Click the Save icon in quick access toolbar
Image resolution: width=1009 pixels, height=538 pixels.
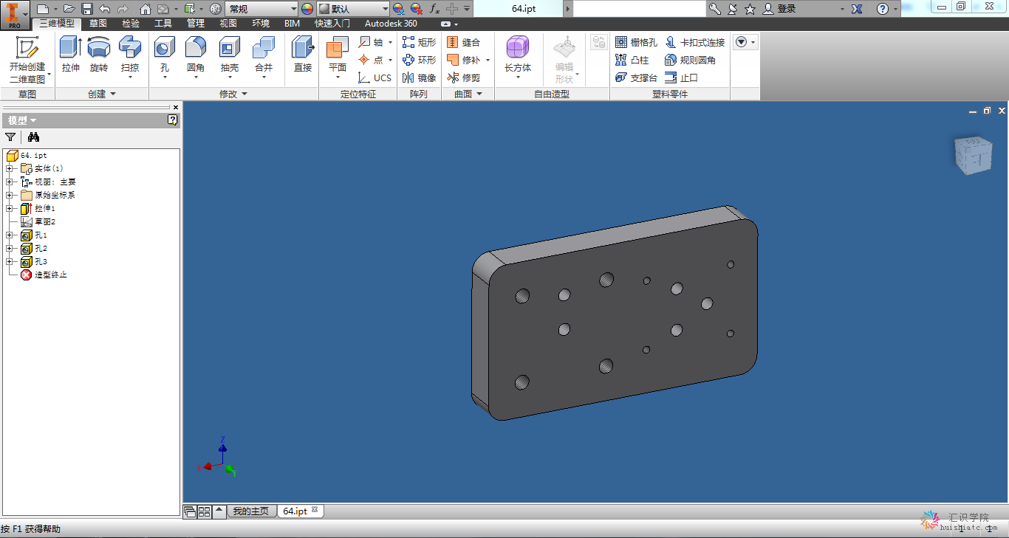click(86, 9)
